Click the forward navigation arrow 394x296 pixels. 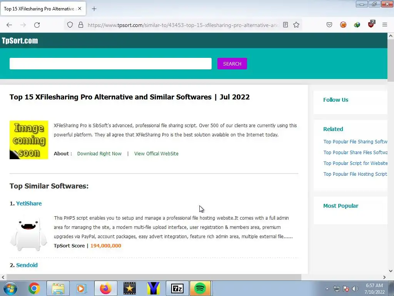(23, 25)
